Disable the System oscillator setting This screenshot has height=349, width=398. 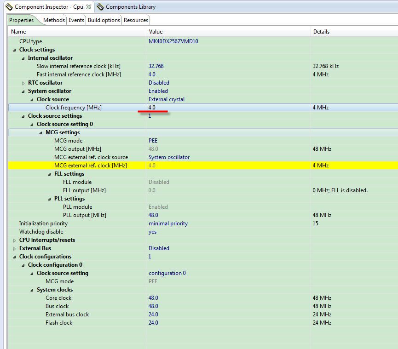tap(158, 91)
